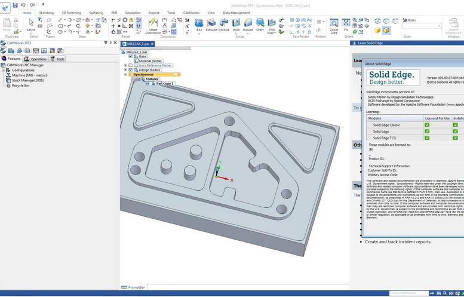Image resolution: width=464 pixels, height=297 pixels.
Task: Open quick access toolbar customize arrow
Action: click(x=43, y=4)
